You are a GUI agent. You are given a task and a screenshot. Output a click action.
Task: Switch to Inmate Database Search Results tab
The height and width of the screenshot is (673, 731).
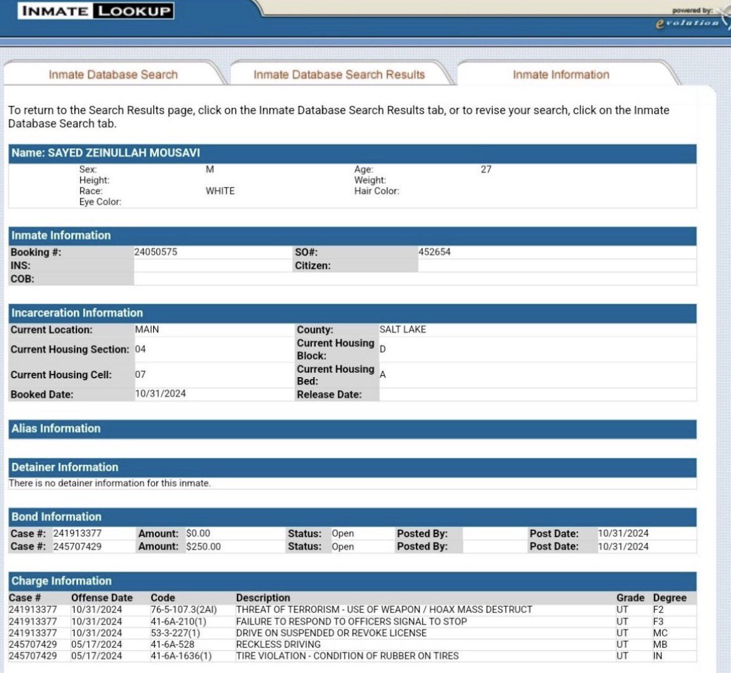(339, 74)
